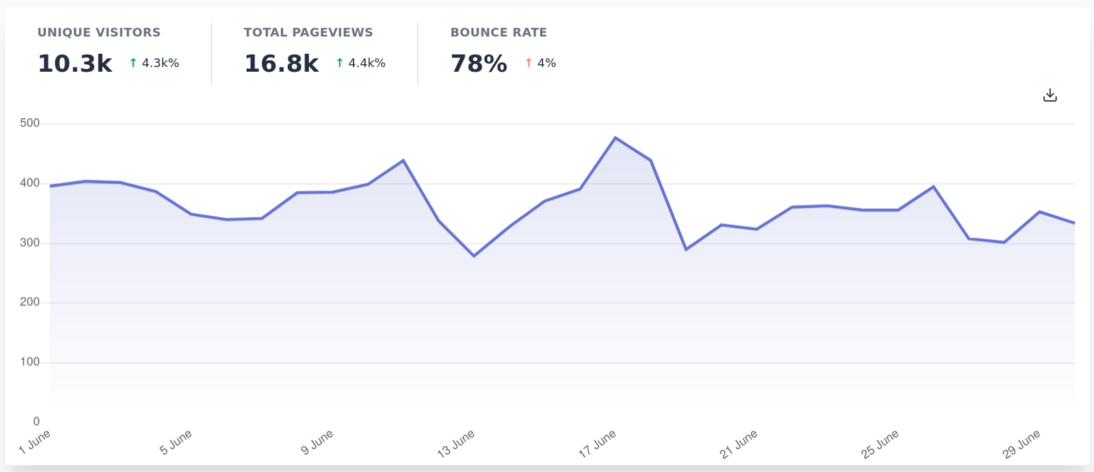This screenshot has height=472, width=1094.
Task: Click the 21 June x-axis label
Action: tap(738, 443)
